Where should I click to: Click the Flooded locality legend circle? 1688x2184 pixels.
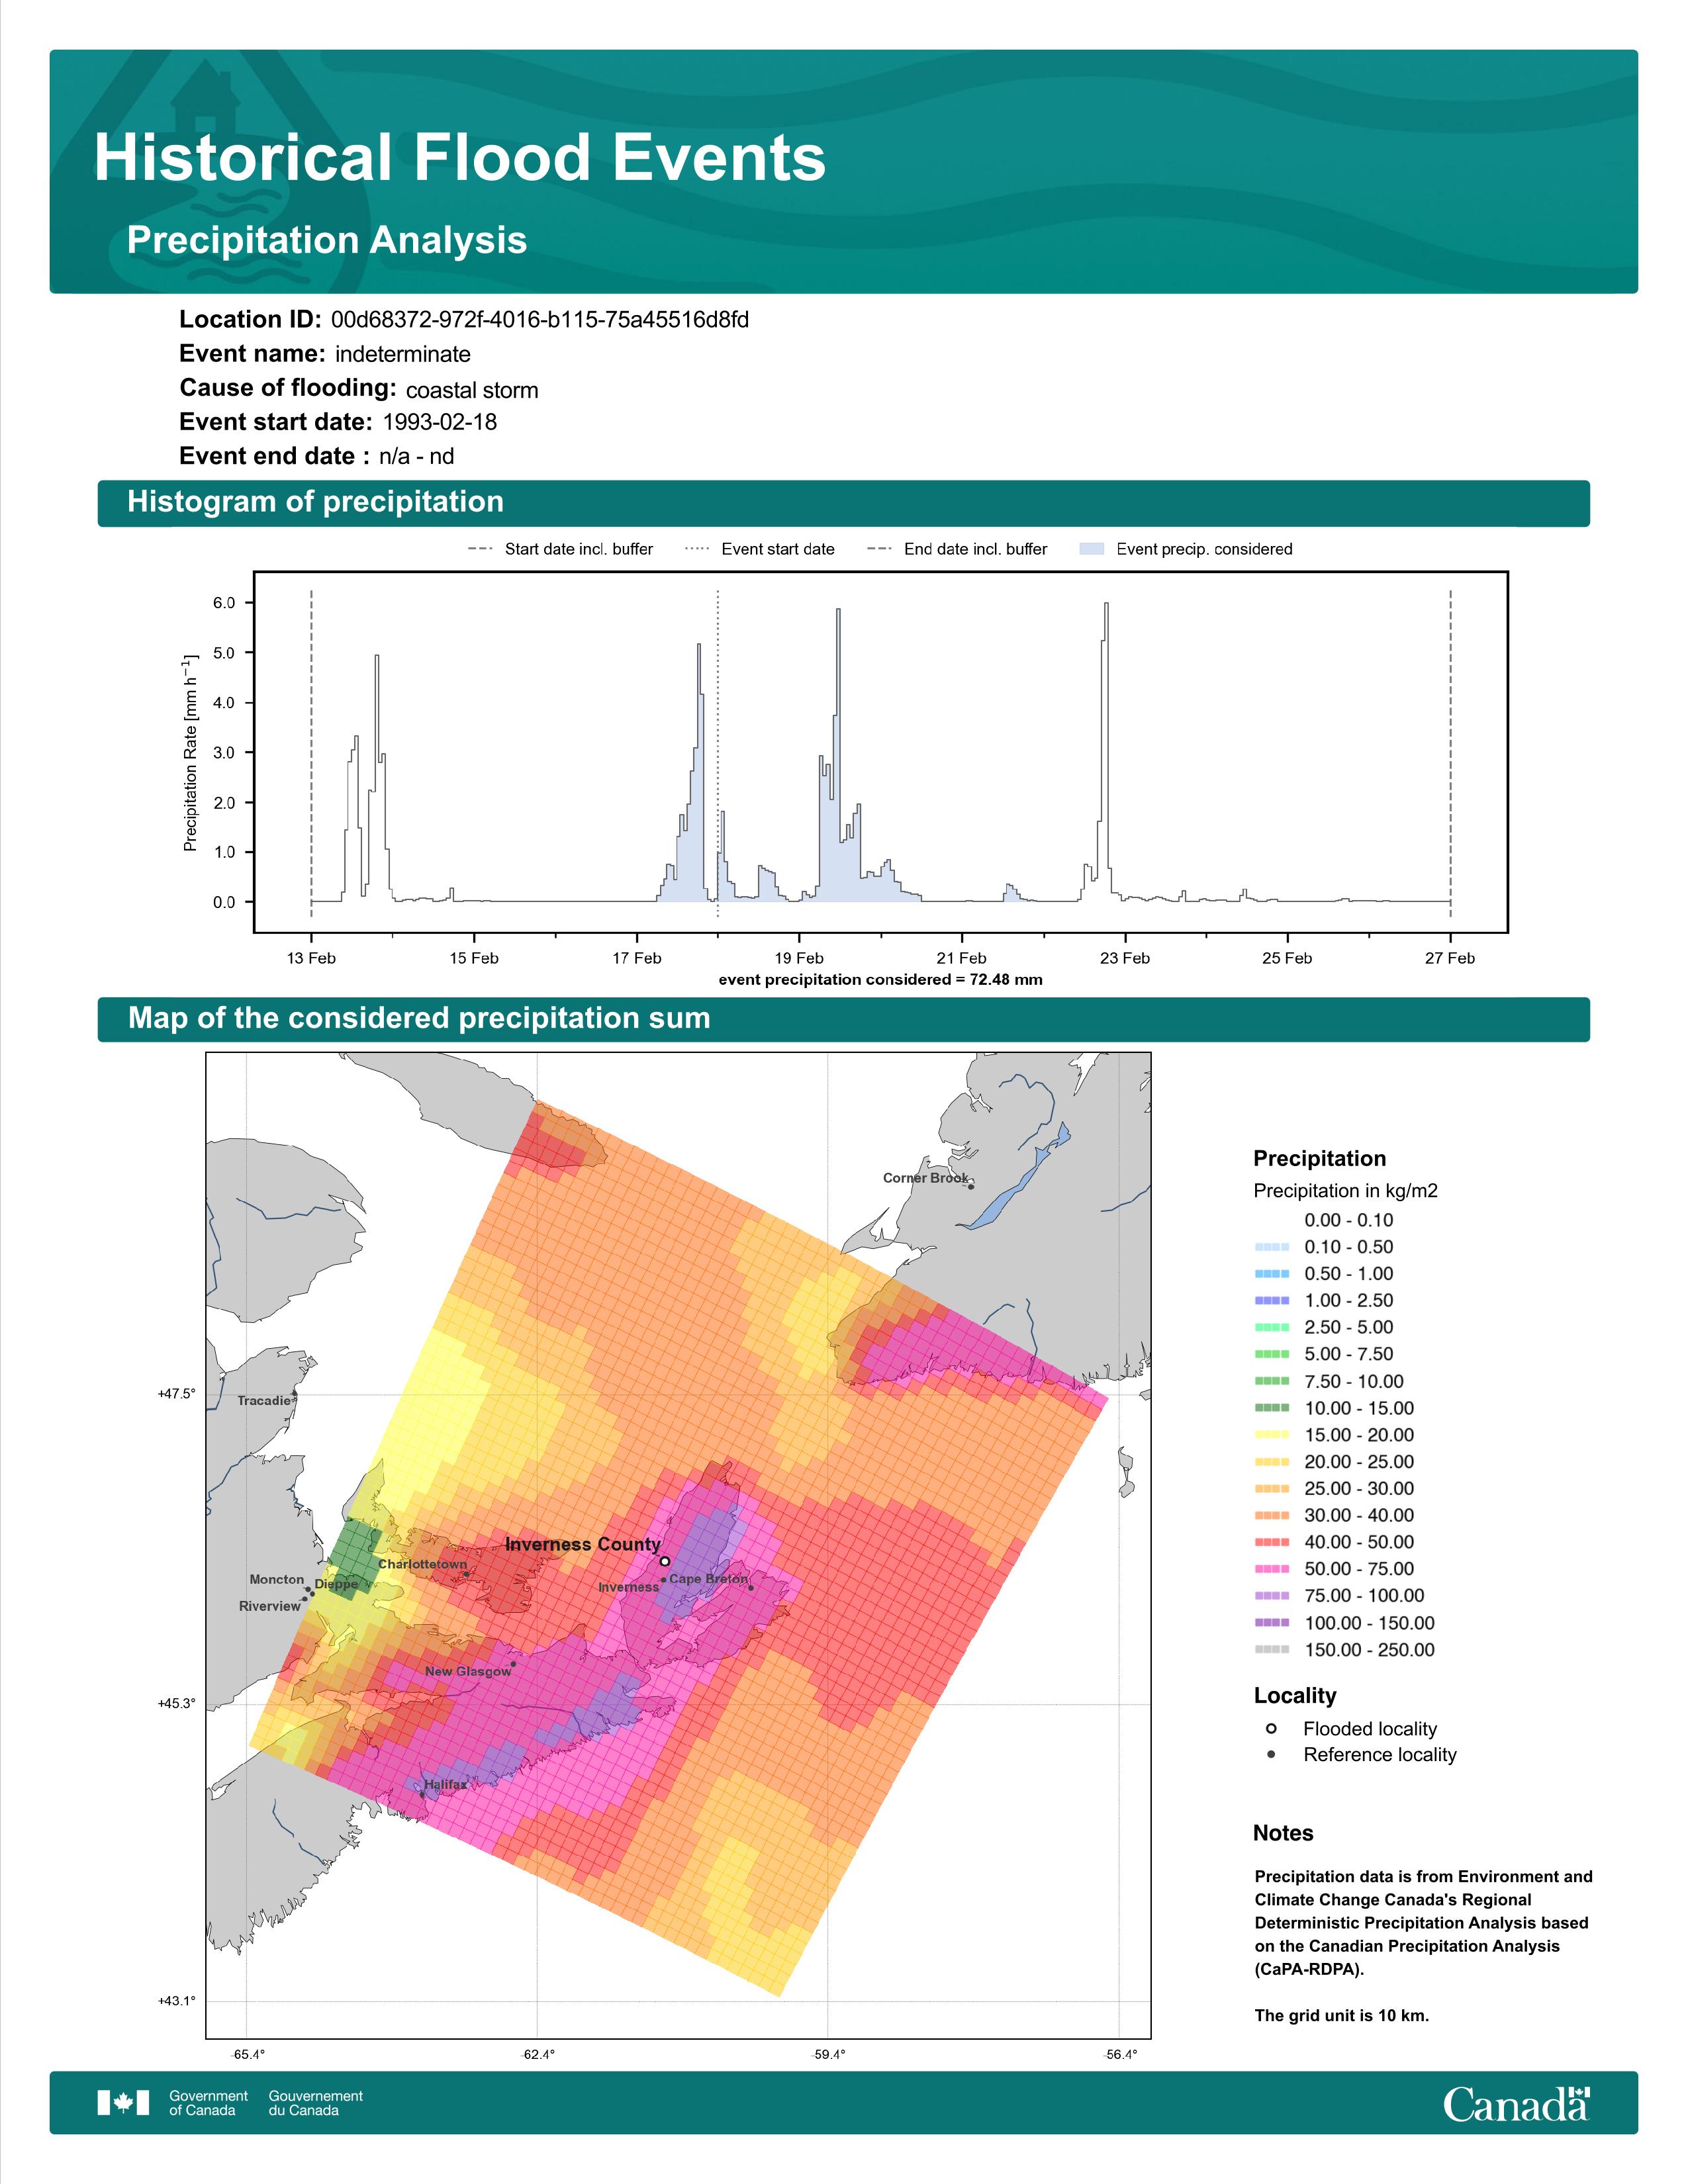pyautogui.click(x=1271, y=1728)
